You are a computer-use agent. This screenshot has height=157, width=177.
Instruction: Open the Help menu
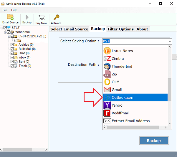tap(14, 10)
